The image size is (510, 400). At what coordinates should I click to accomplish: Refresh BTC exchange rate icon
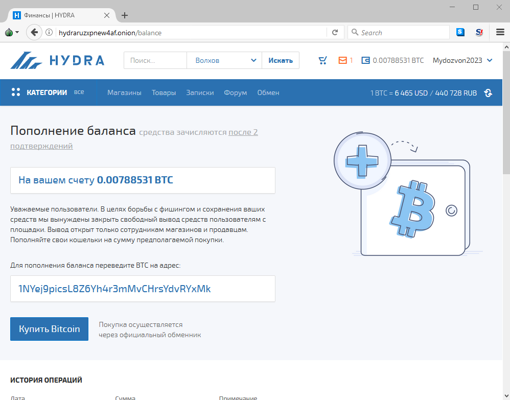tap(488, 93)
